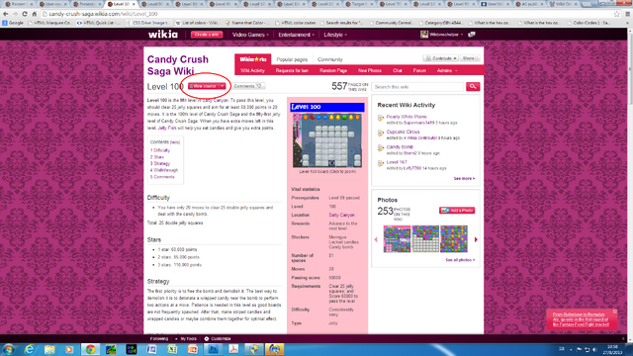Click the Add a Photo button
633x356 pixels.
pyautogui.click(x=457, y=211)
